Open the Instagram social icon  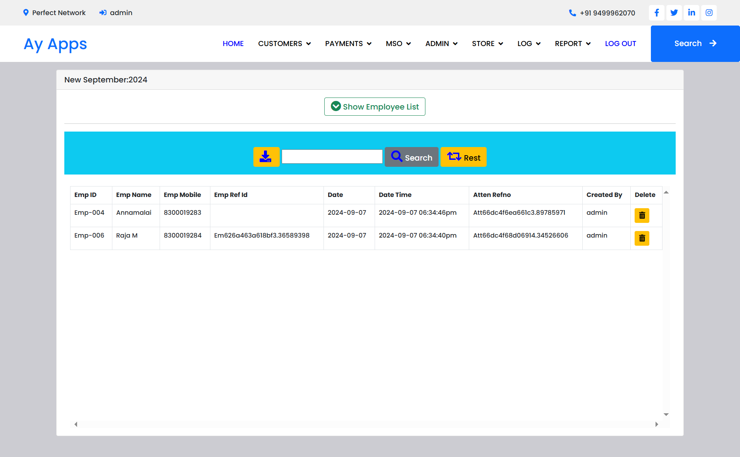[709, 13]
